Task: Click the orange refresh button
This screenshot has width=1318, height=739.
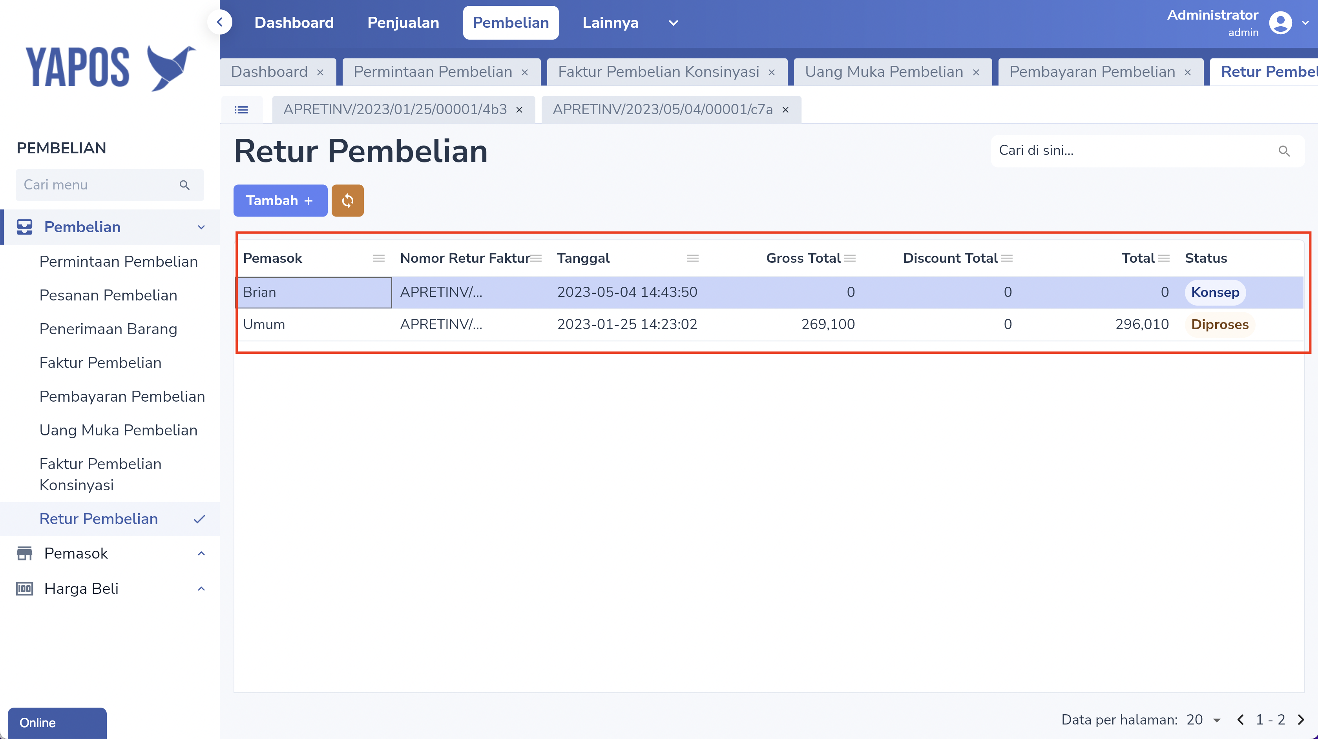Action: pos(347,200)
